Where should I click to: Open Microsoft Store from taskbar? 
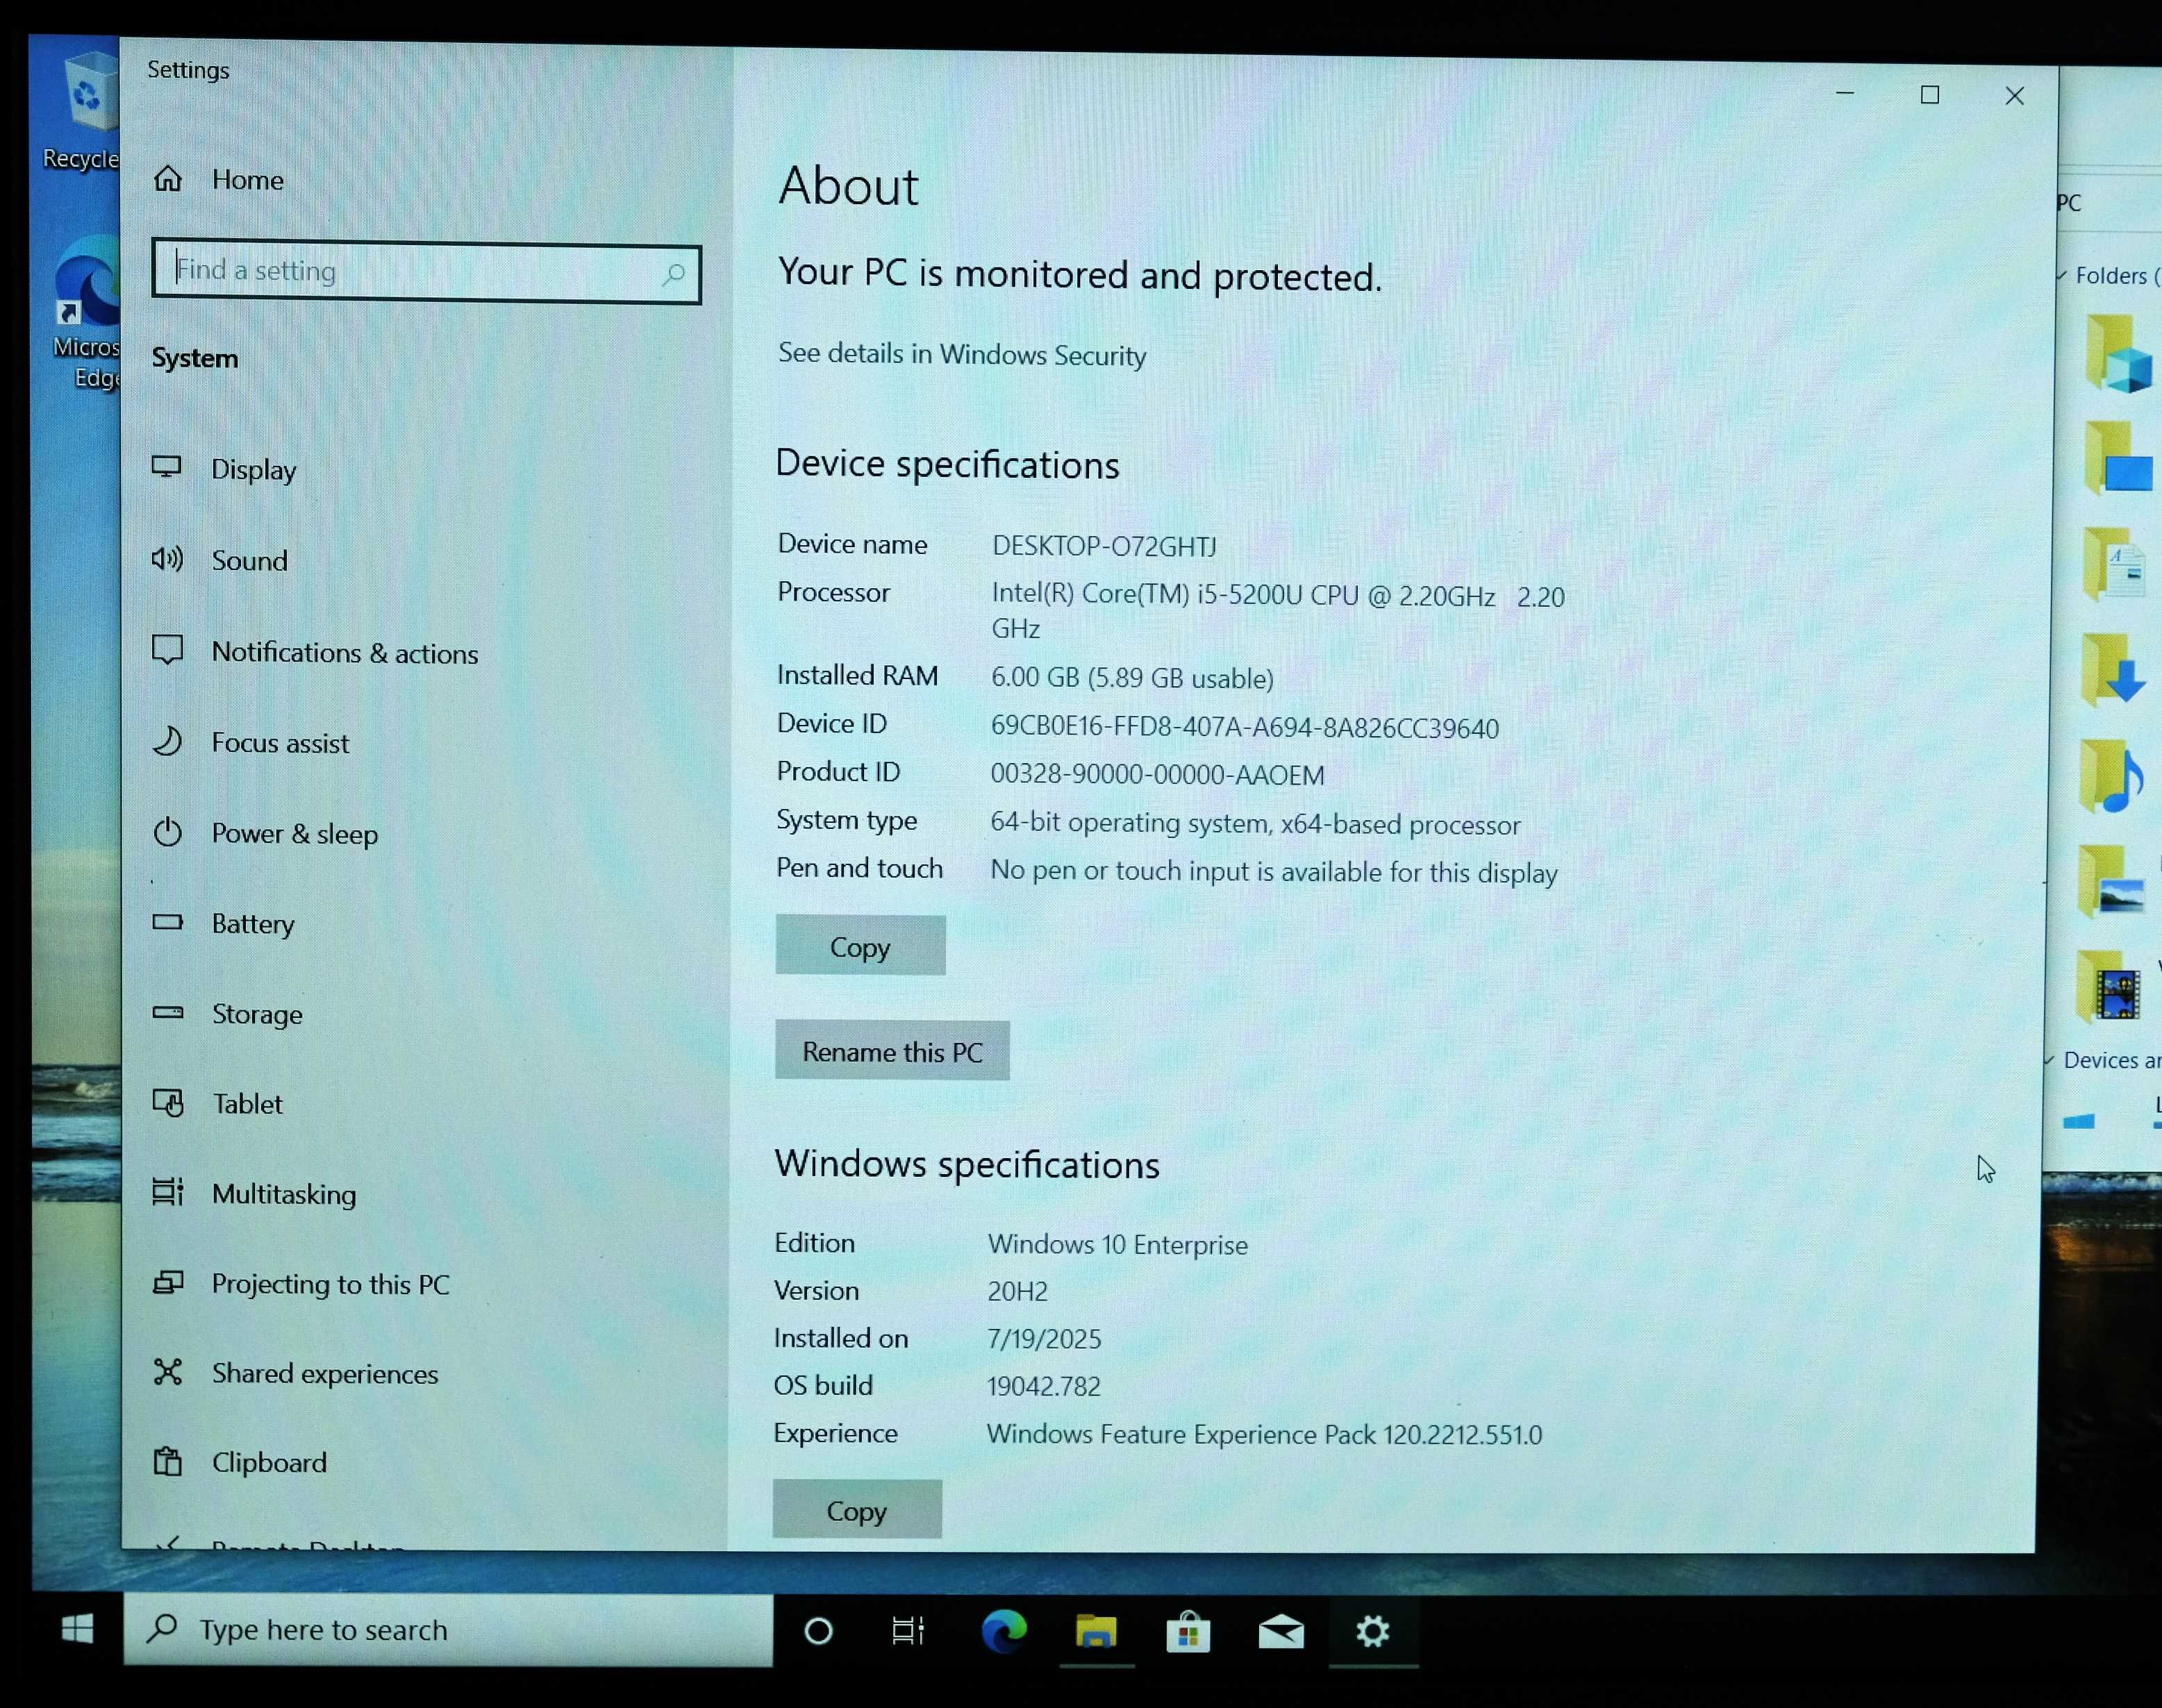1188,1632
